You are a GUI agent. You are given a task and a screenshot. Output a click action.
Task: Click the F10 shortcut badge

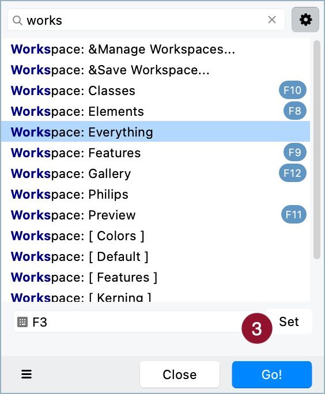click(x=292, y=90)
